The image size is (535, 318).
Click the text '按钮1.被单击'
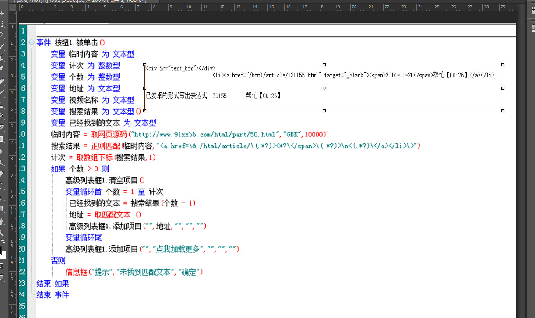[77, 43]
